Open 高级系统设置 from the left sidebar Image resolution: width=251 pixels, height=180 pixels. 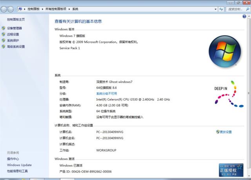point(16,47)
